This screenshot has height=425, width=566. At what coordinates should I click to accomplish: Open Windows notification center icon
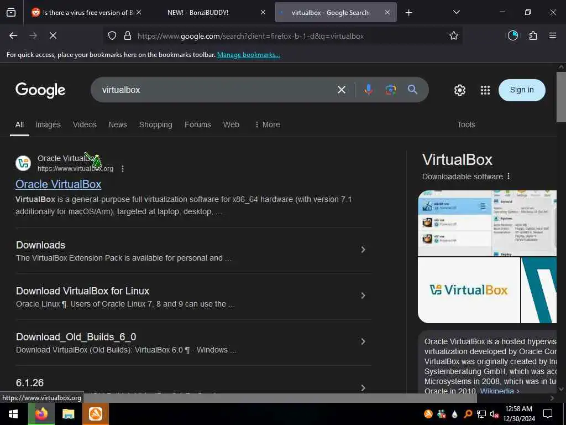click(x=548, y=414)
